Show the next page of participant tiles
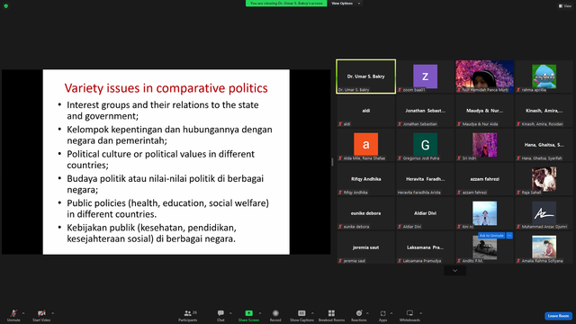 click(454, 271)
